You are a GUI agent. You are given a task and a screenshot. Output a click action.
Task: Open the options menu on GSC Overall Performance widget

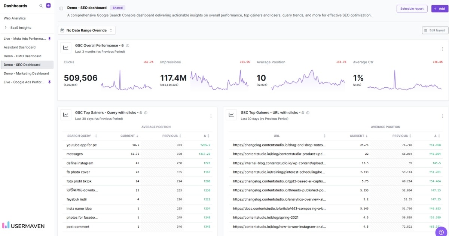(x=442, y=48)
